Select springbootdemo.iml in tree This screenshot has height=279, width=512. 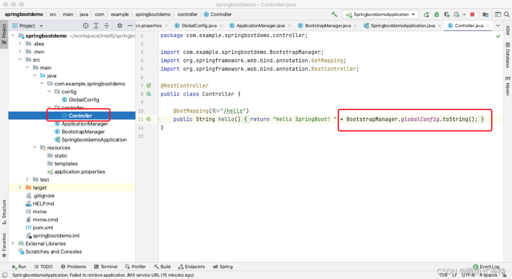[56, 235]
